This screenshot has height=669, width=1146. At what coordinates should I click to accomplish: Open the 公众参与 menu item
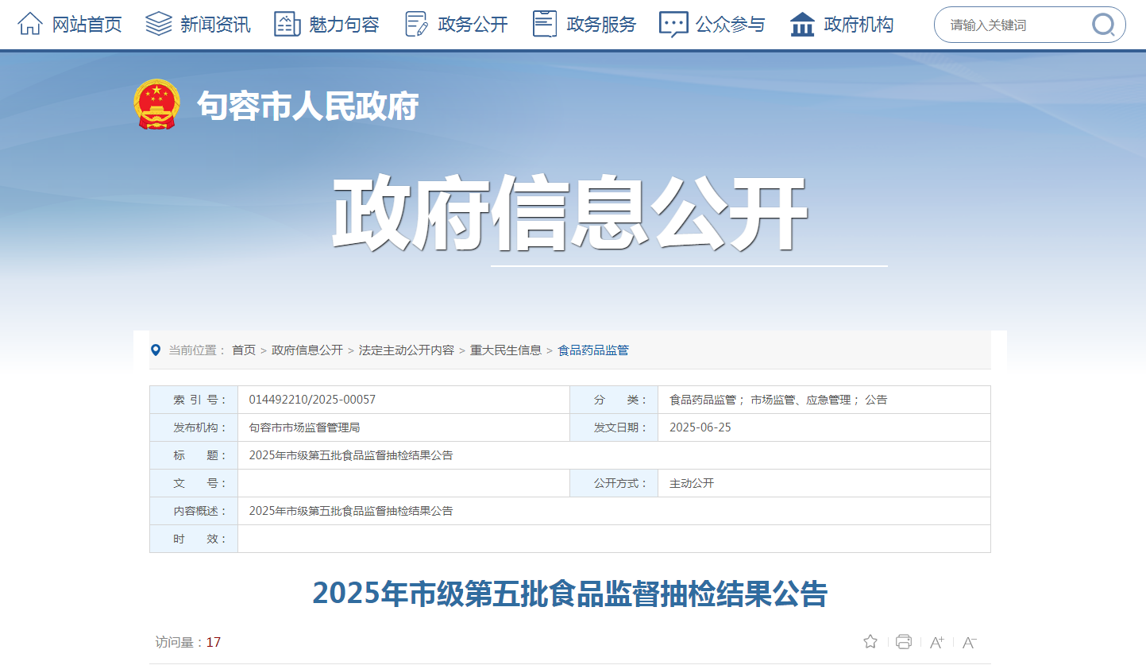(730, 25)
